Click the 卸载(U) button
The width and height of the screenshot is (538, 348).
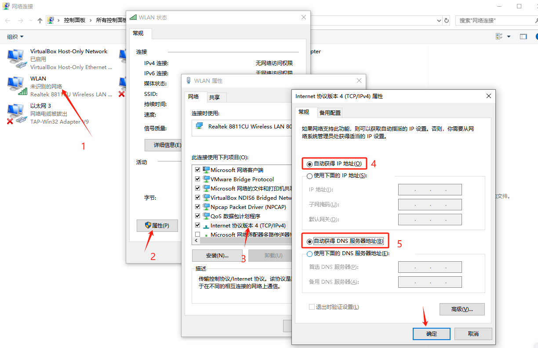[x=270, y=255]
